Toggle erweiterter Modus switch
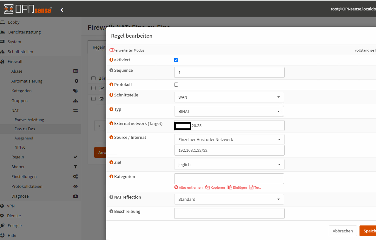Image resolution: width=376 pixels, height=240 pixels. pos(112,50)
